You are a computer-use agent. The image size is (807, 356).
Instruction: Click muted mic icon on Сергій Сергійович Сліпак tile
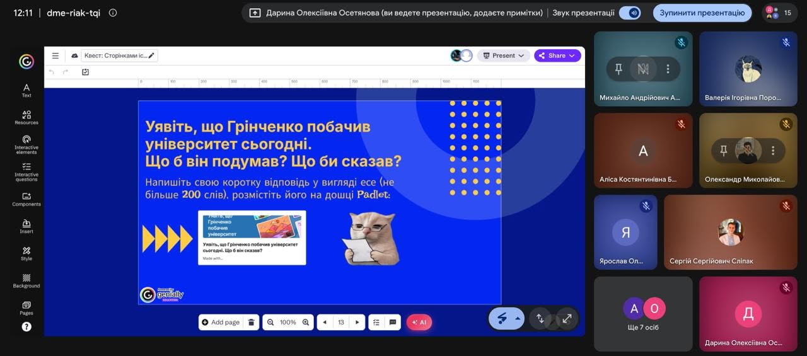[786, 205]
